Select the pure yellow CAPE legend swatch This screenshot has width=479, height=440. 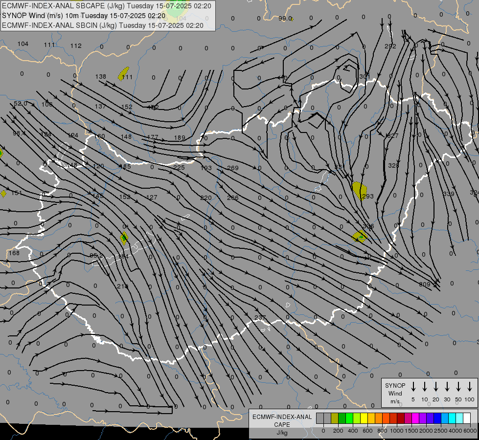364,418
